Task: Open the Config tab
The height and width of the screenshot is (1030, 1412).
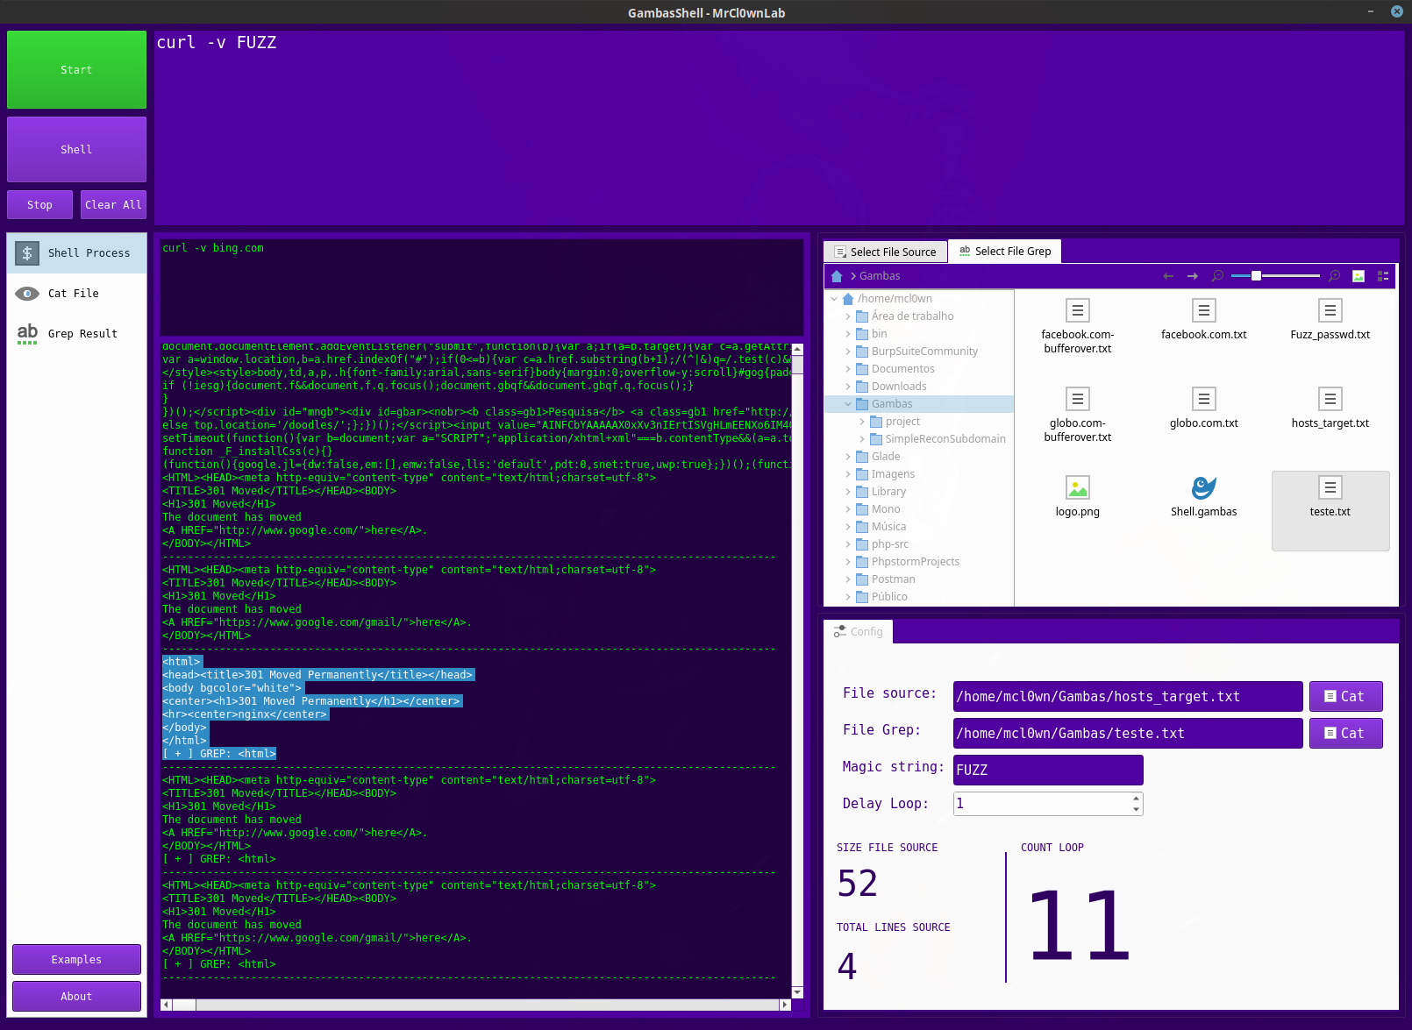Action: coord(859,632)
